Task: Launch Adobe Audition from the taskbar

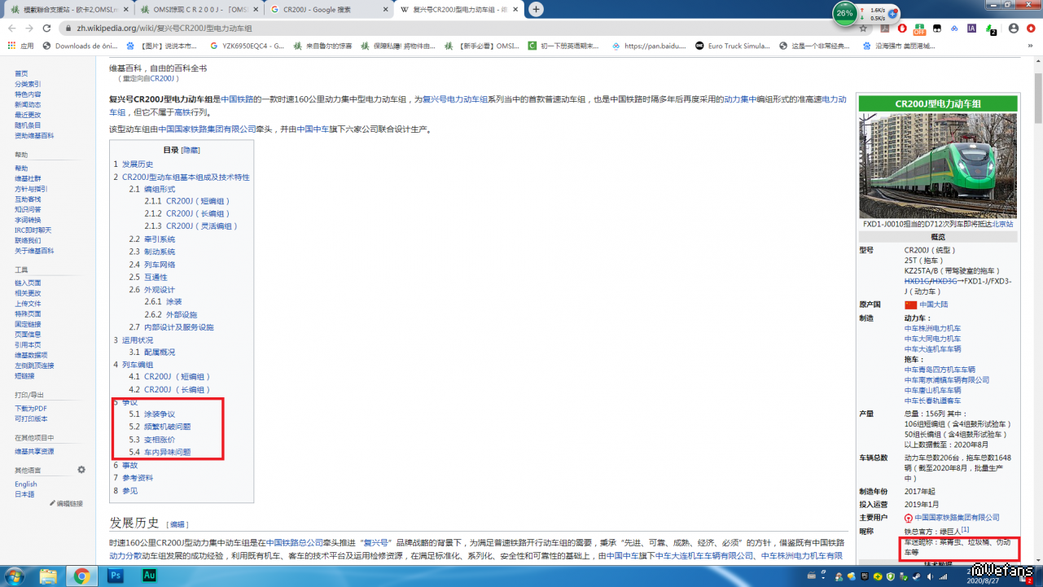Action: [149, 576]
